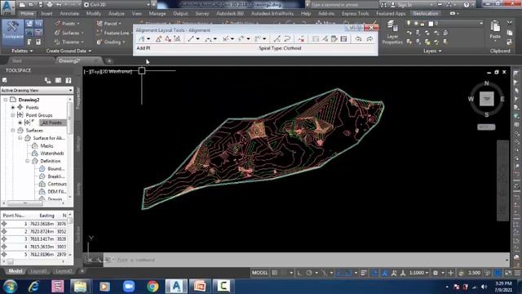Collapse the Definition tree node
This screenshot has width=522, height=294.
coord(27,161)
